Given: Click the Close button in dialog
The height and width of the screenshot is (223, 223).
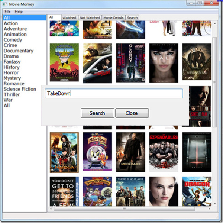Looking at the screenshot, I should [x=132, y=113].
